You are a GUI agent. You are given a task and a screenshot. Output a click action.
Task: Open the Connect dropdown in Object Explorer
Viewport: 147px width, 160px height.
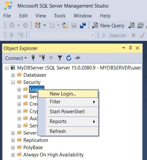click(16, 58)
